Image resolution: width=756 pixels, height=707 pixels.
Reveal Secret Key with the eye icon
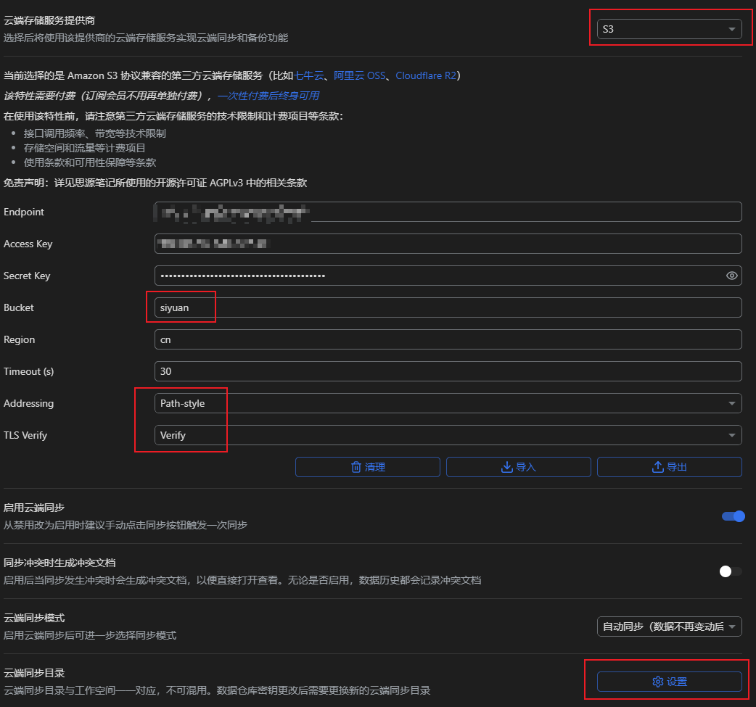pyautogui.click(x=731, y=276)
